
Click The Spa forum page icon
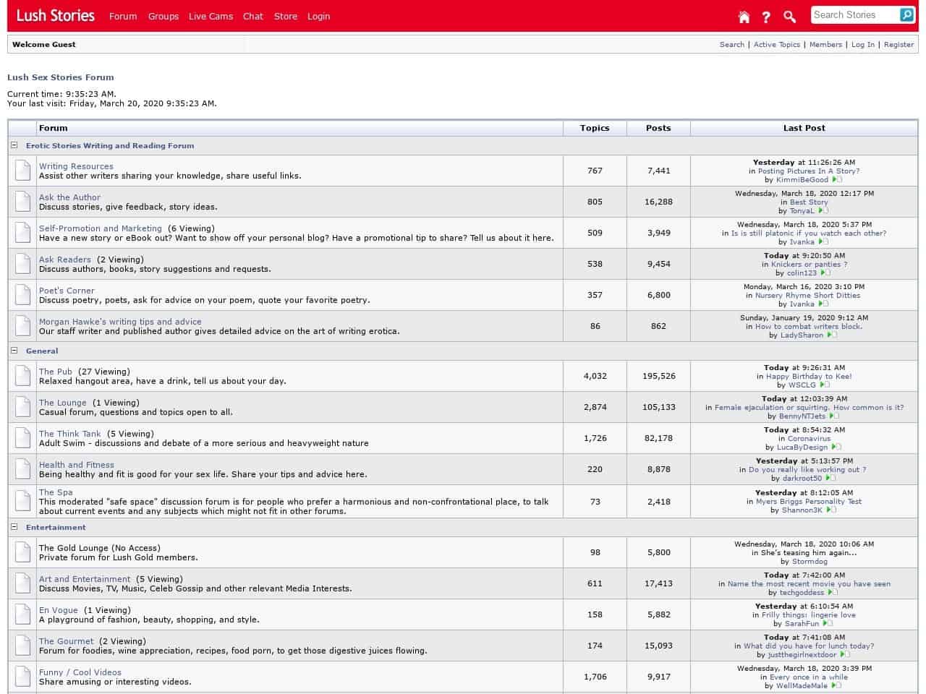tap(22, 501)
